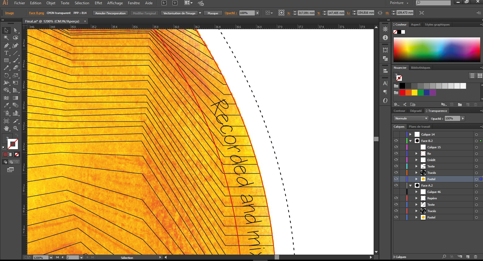The width and height of the screenshot is (483, 261).
Task: Select the Direct Selection (white arrow) tool
Action: click(x=15, y=30)
